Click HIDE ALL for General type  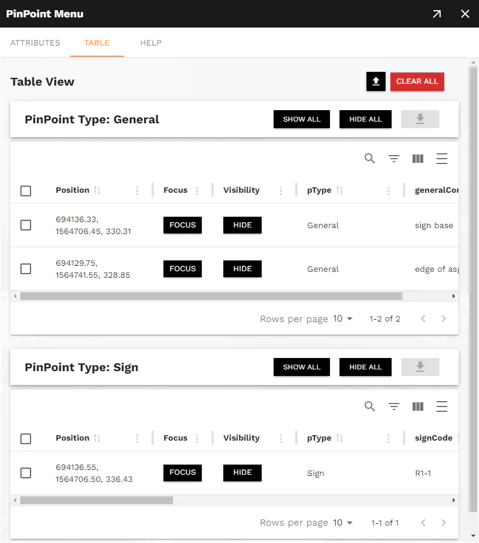(365, 119)
